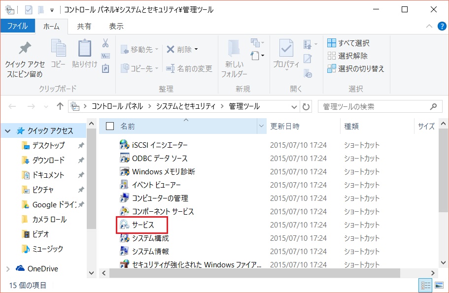This screenshot has width=449, height=293.
Task: Click 選択解除 button
Action: click(x=347, y=56)
